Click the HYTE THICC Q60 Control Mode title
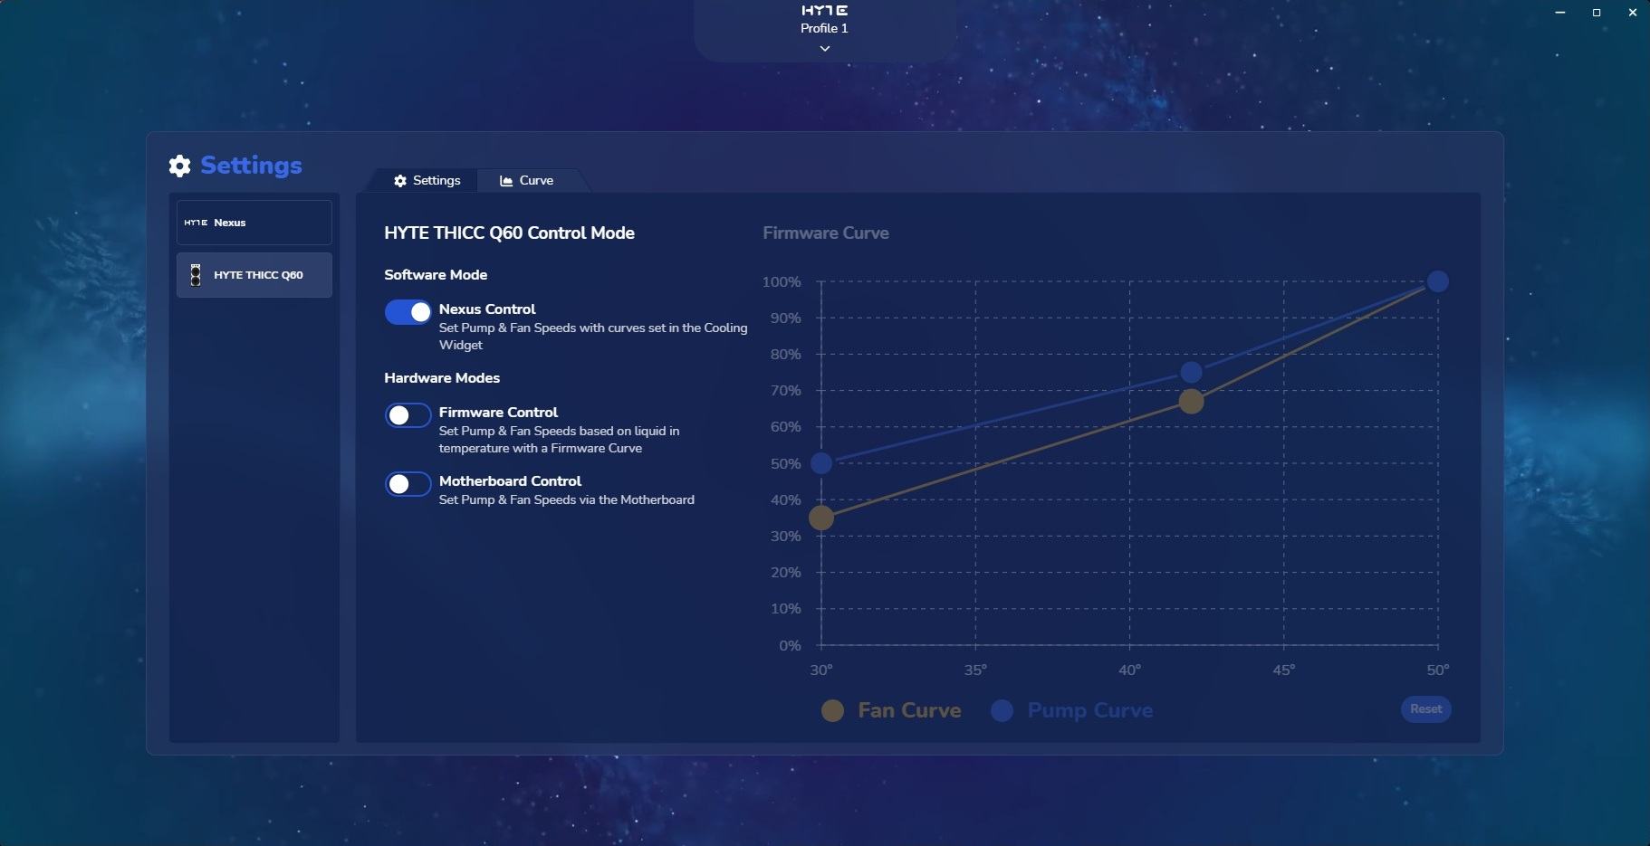This screenshot has width=1650, height=846. (509, 233)
